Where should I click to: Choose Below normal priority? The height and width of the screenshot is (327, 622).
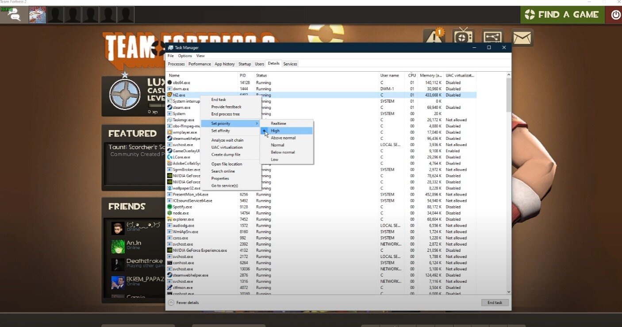[x=283, y=152]
